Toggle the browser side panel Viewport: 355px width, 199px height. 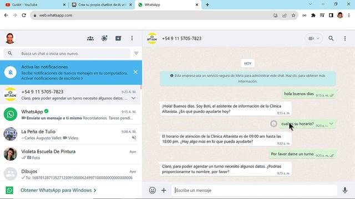[x=331, y=15]
